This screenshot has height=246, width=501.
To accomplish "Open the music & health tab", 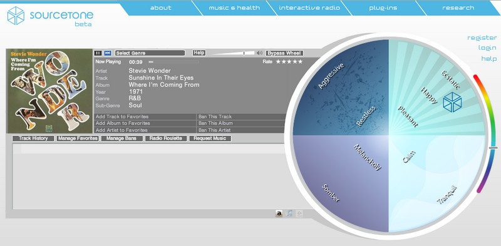I will pos(234,8).
